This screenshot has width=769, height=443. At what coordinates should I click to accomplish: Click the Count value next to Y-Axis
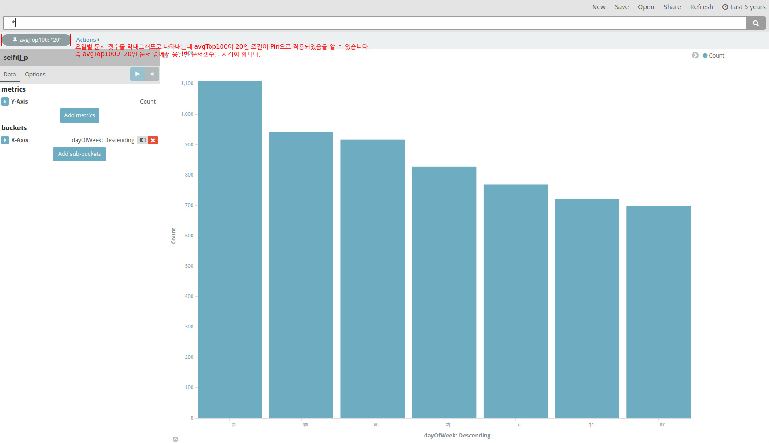pyautogui.click(x=148, y=102)
